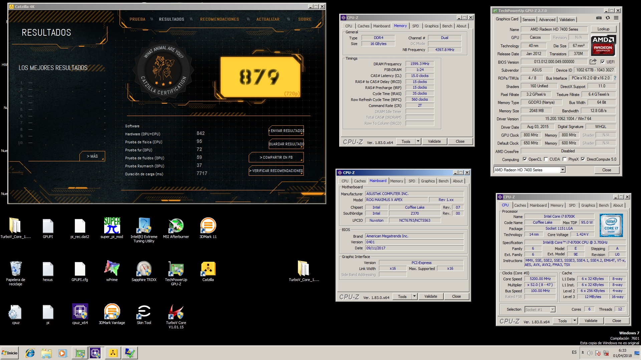Toggle the CUDA checkbox in GPU-Z
This screenshot has height=360, width=641.
pos(546,159)
